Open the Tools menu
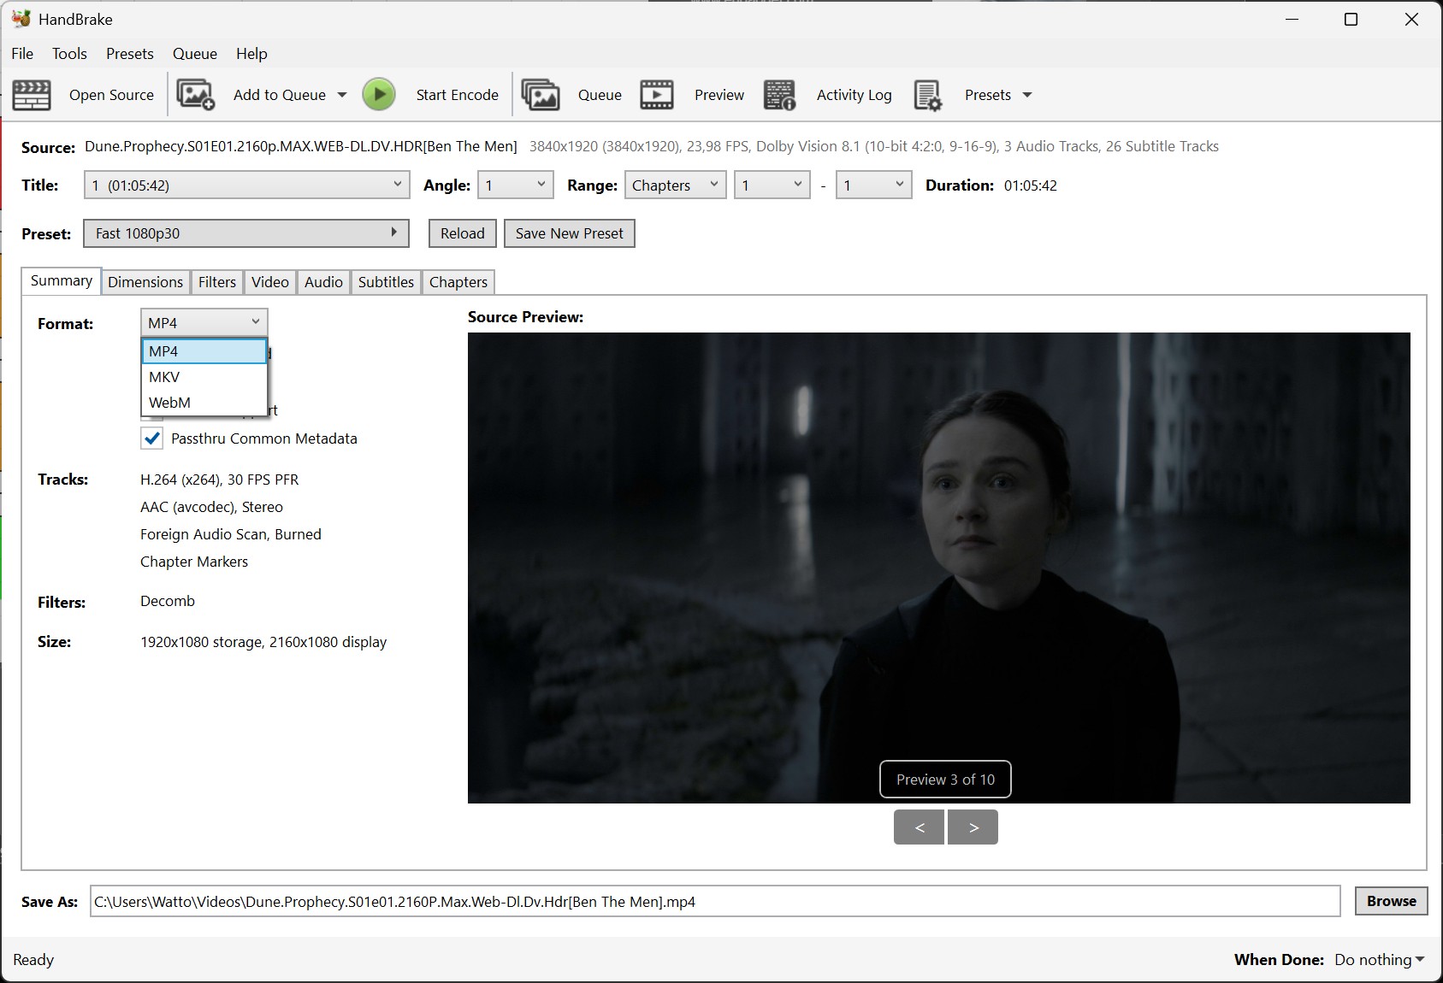The height and width of the screenshot is (983, 1443). pos(69,54)
